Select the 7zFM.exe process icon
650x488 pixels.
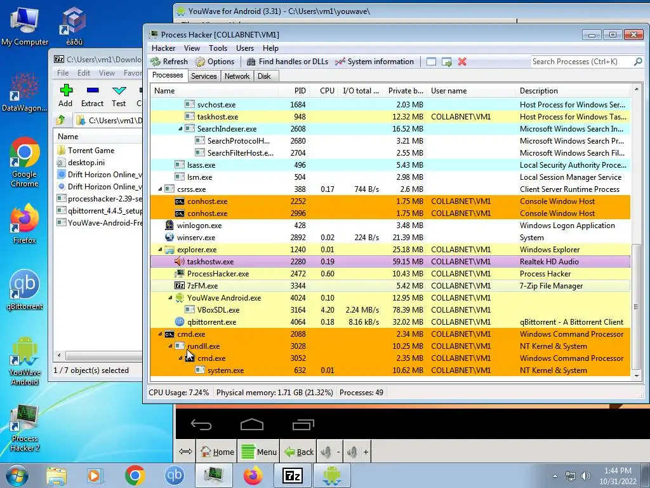(x=180, y=286)
